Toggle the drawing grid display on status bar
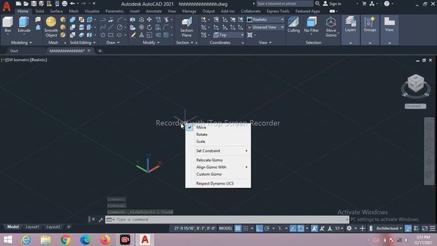Screen dimensions: 437x246 pos(238,228)
